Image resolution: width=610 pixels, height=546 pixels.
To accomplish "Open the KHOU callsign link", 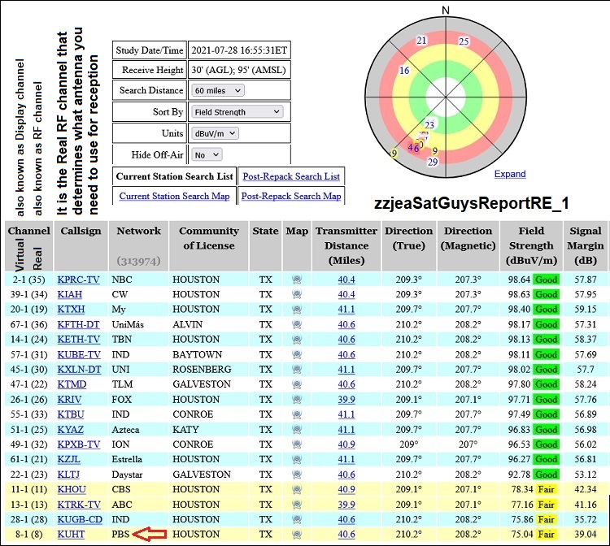I will 72,489.
